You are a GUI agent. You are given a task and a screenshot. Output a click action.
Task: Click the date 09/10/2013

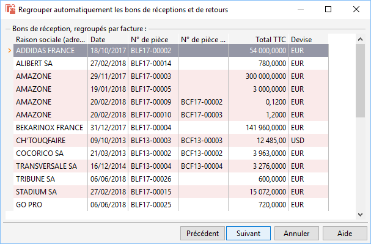(x=108, y=140)
